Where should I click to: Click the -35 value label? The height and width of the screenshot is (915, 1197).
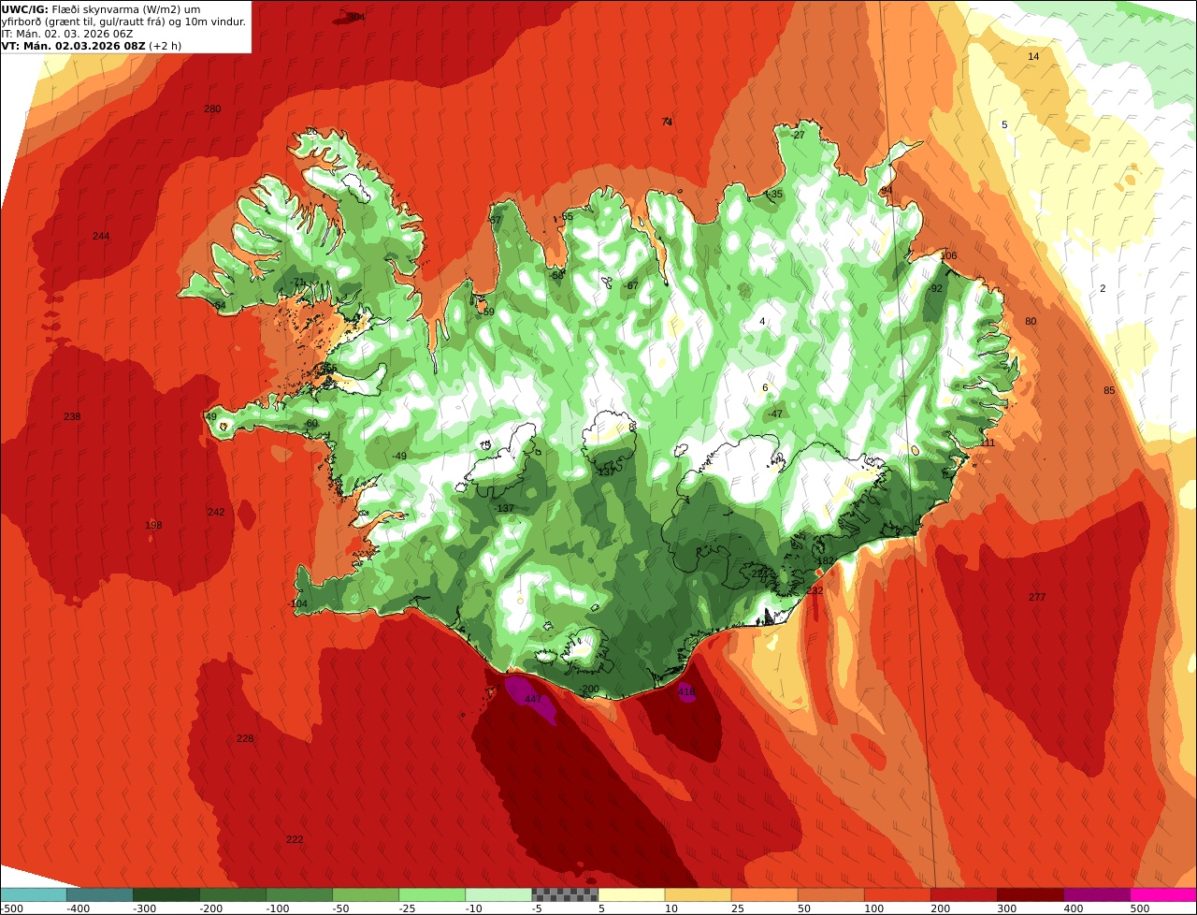(x=775, y=195)
